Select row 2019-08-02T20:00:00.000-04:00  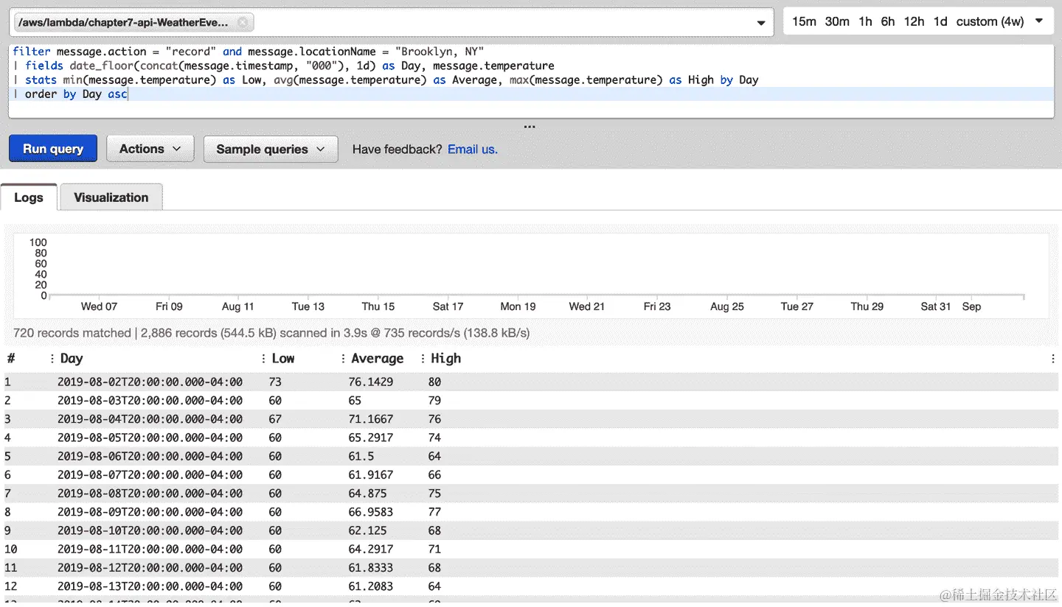click(x=531, y=382)
